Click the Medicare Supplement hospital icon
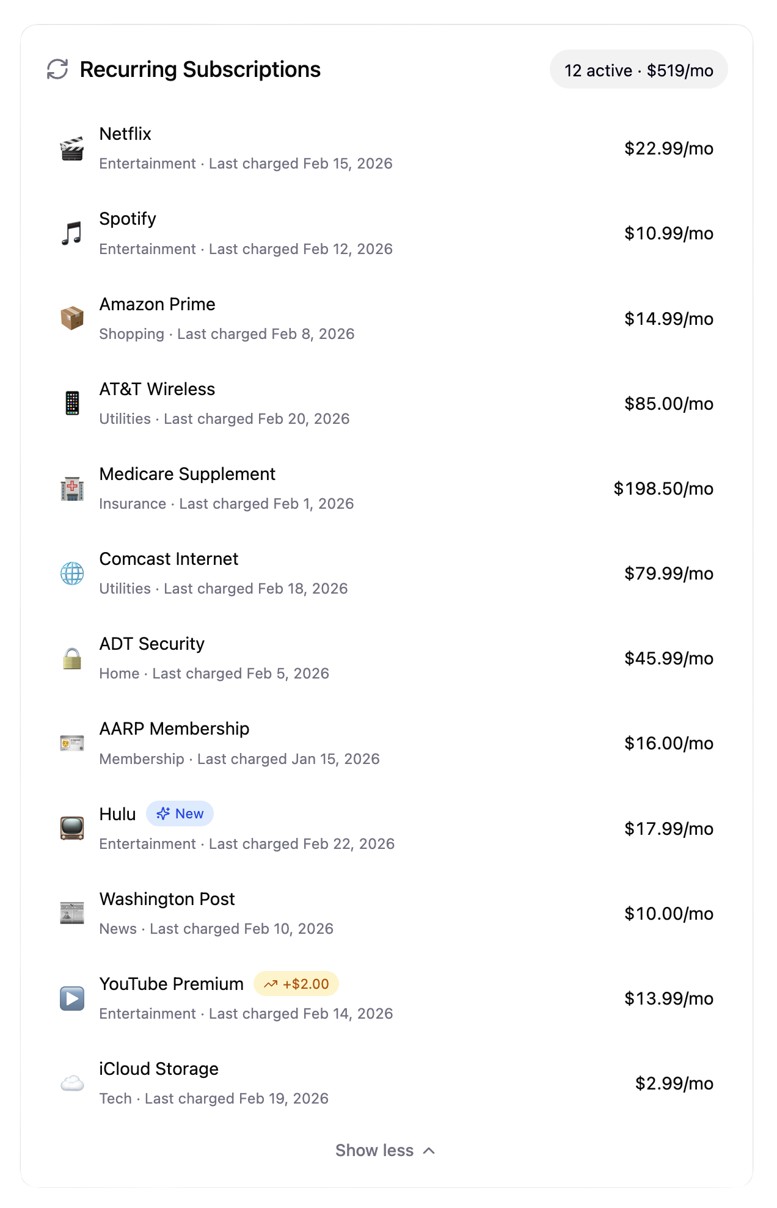Screen dimensions: 777x1208 point(71,488)
